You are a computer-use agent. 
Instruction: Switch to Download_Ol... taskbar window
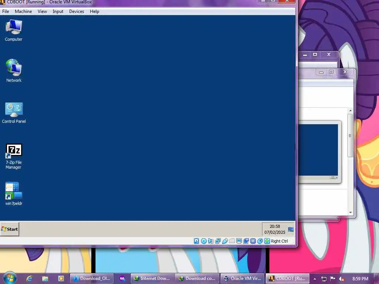click(92, 278)
